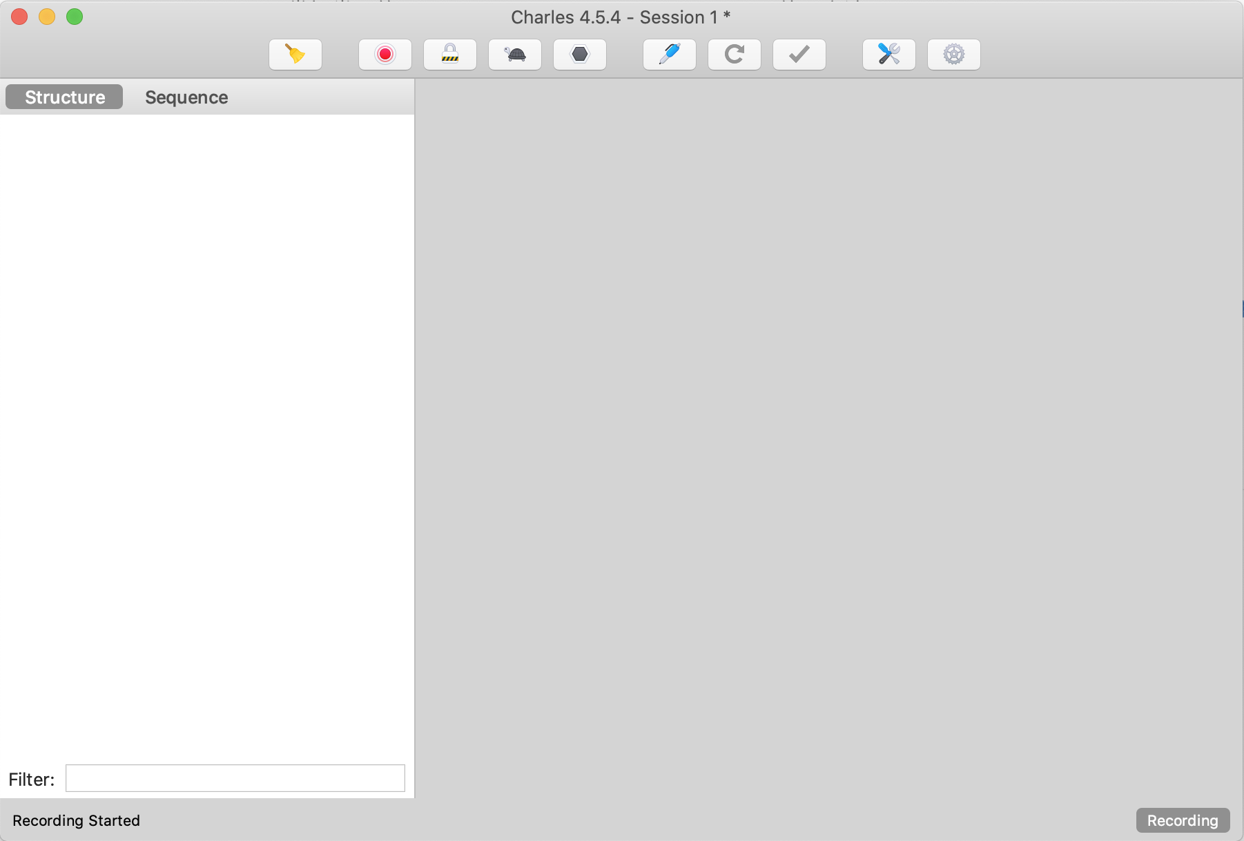This screenshot has width=1244, height=841.
Task: Toggle recording with the red record button
Action: click(385, 55)
